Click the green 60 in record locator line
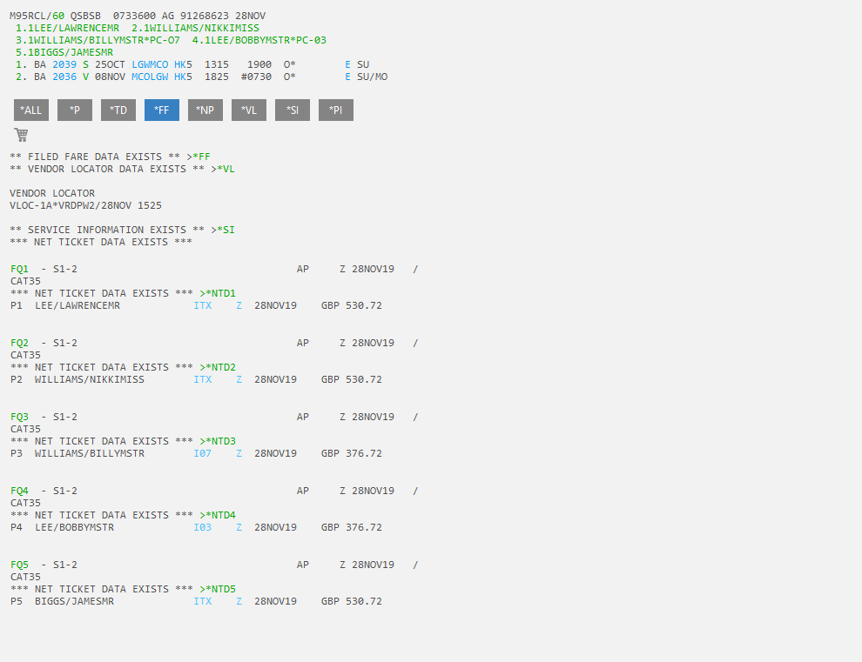862x662 pixels. [58, 16]
